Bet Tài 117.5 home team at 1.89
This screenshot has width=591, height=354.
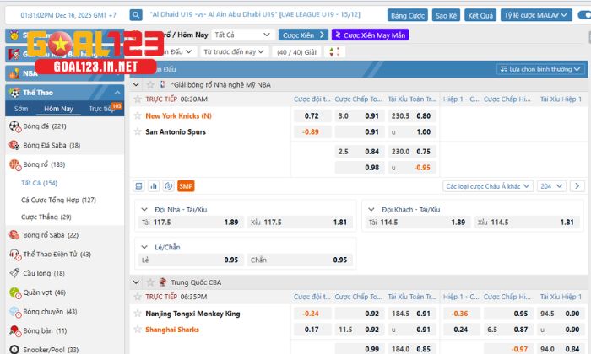click(190, 223)
